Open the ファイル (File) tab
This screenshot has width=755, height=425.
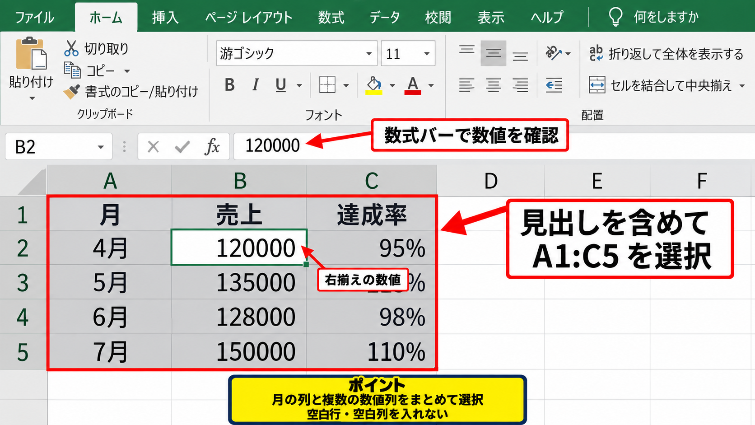coord(34,17)
